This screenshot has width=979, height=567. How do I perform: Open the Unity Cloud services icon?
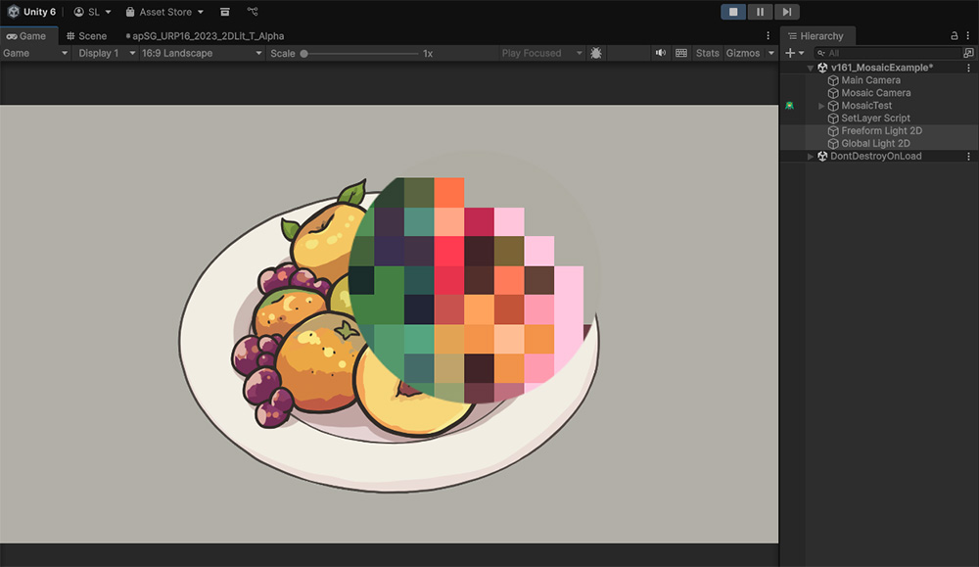tap(253, 12)
